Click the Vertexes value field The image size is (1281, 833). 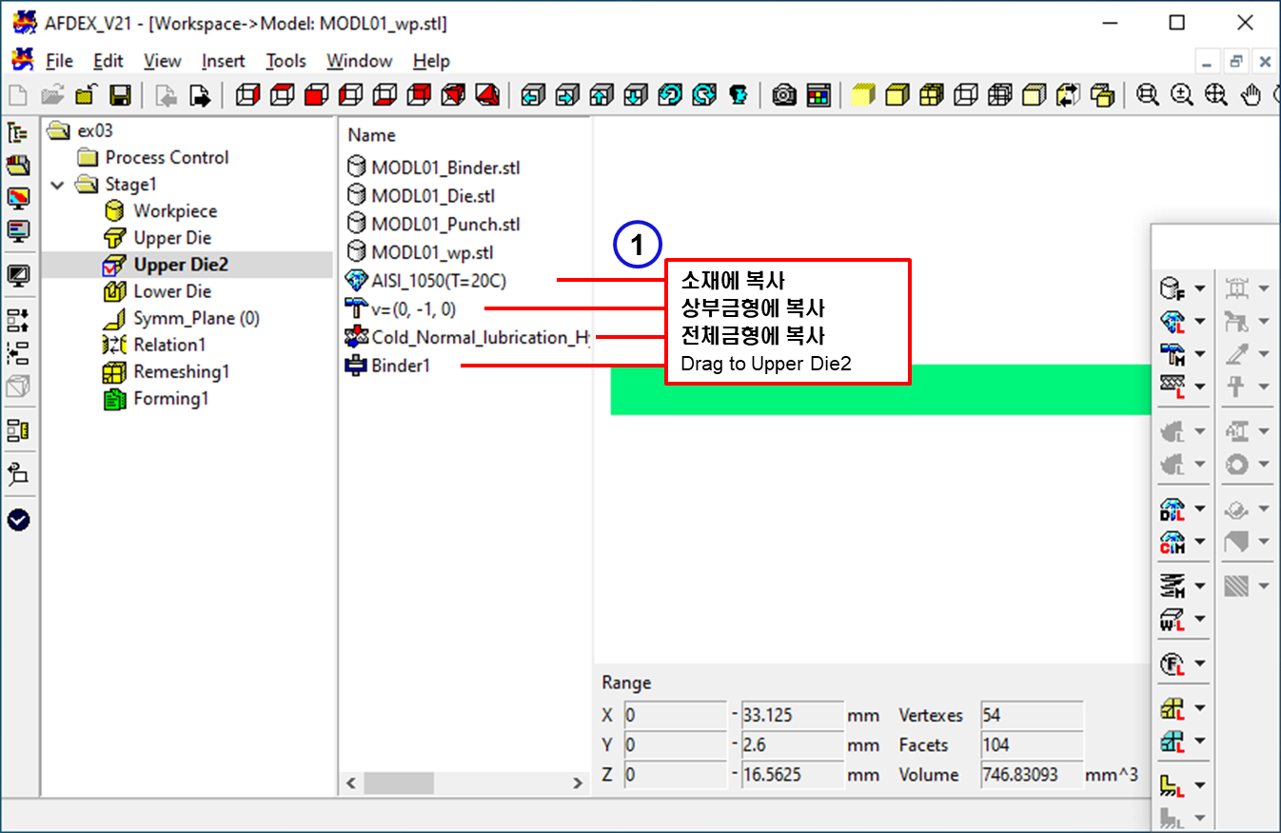1031,715
